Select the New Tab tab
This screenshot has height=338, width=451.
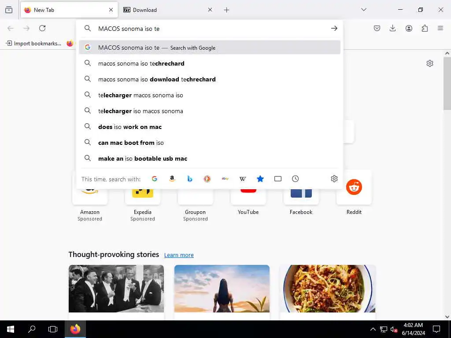[69, 10]
